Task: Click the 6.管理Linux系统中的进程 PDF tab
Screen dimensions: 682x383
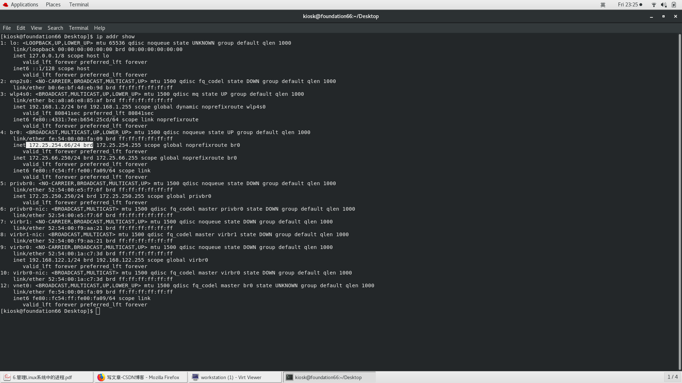Action: tap(47, 377)
